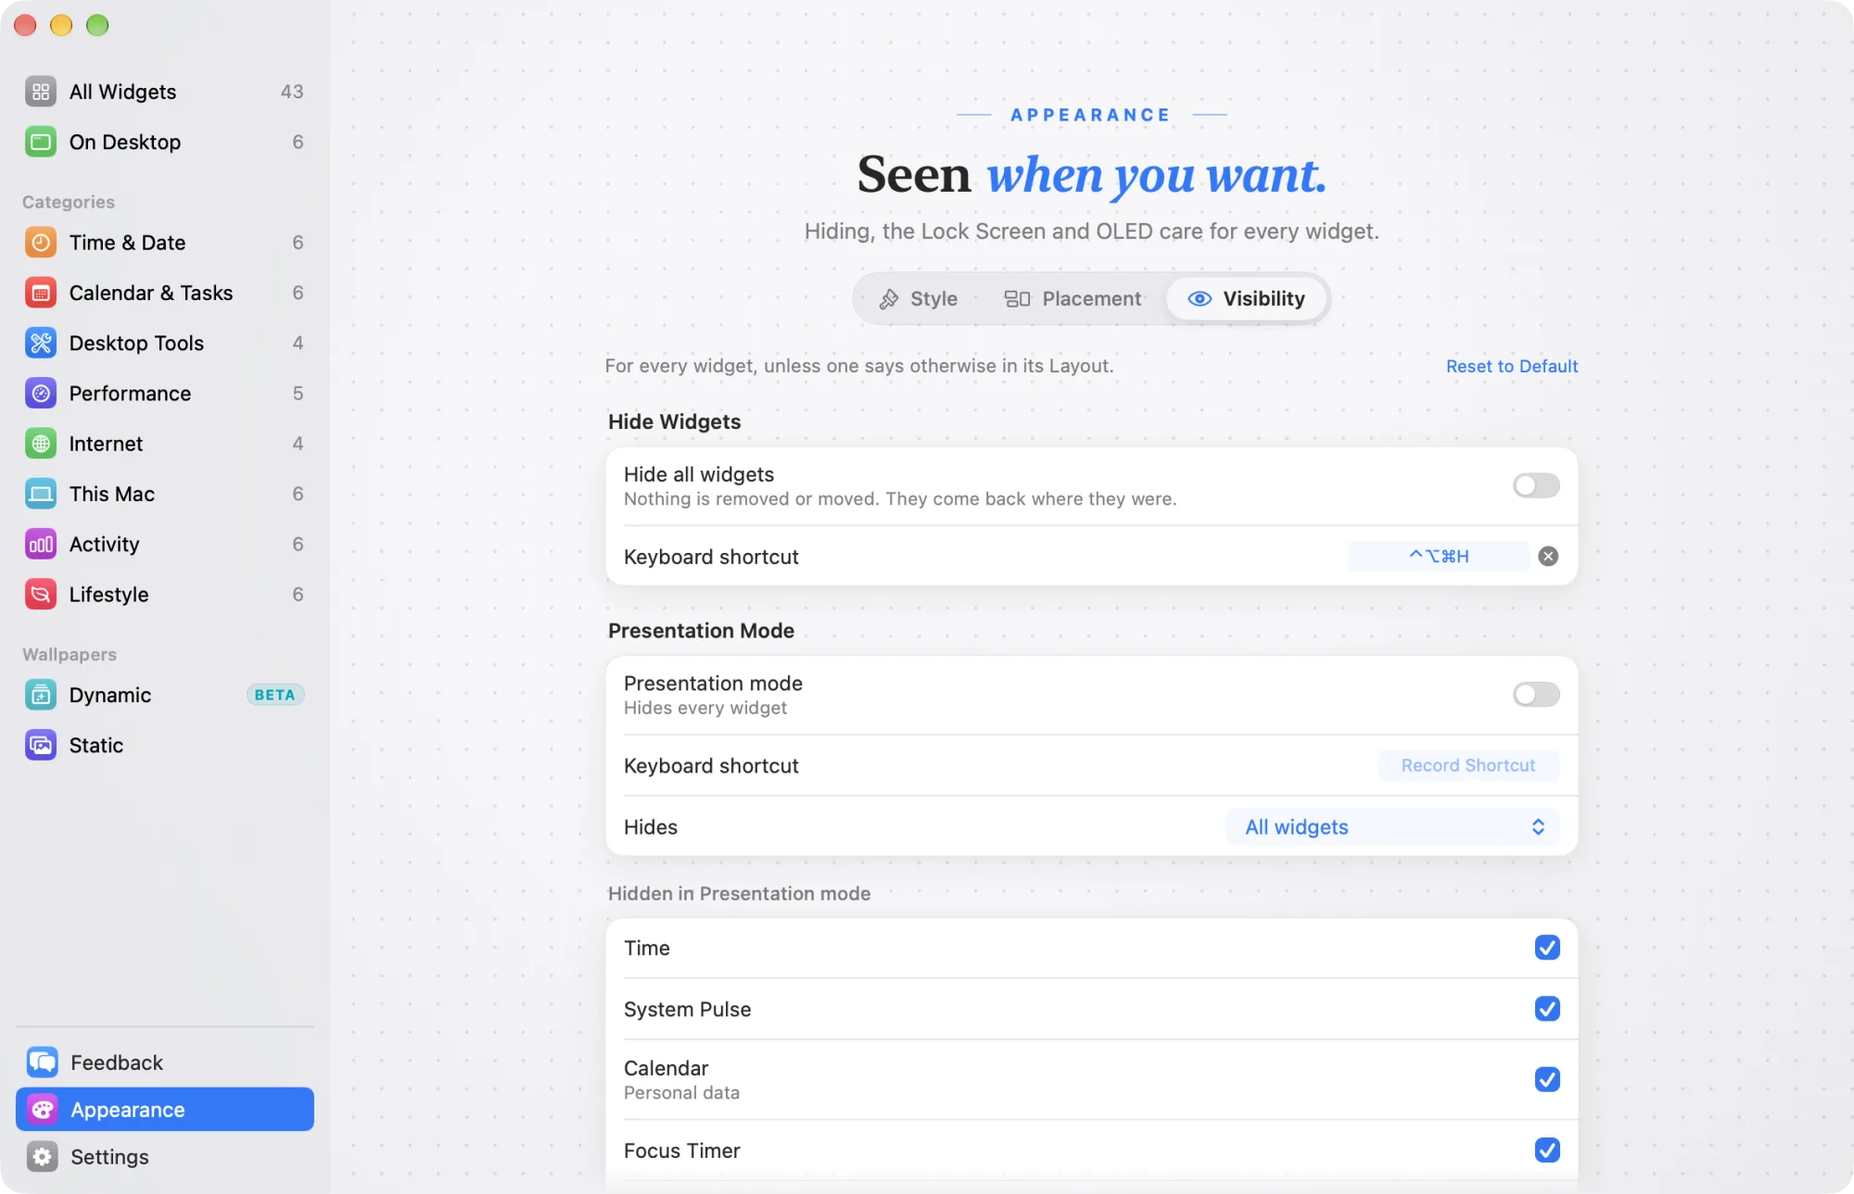
Task: Click the Appearance palette icon
Action: pos(43,1110)
